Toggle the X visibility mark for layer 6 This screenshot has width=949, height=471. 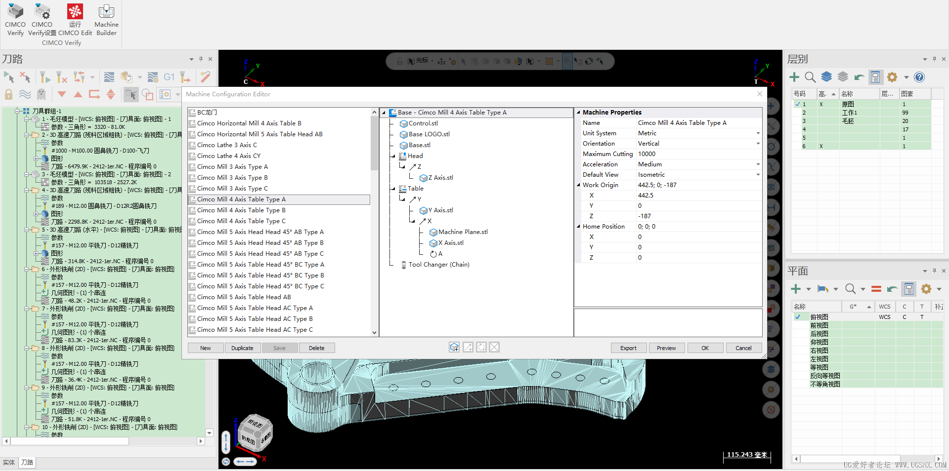point(821,146)
